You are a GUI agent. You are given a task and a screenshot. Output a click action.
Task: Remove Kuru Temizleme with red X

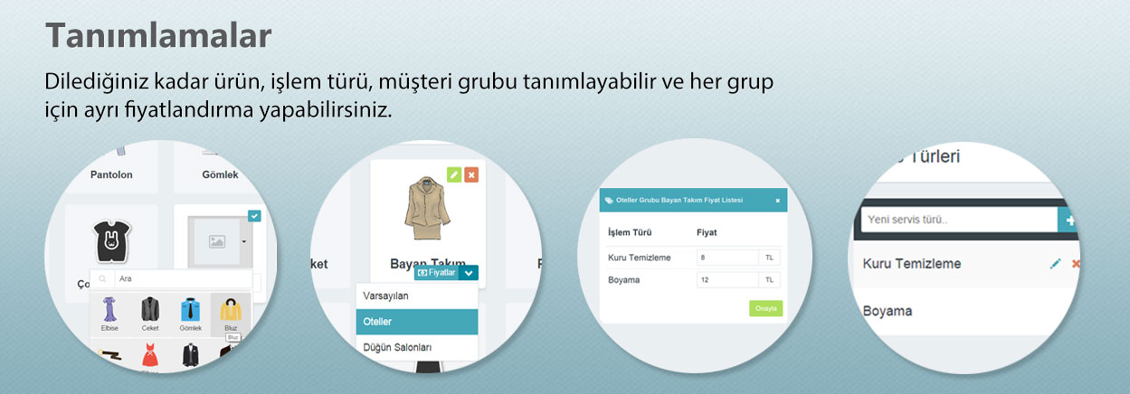(1076, 264)
